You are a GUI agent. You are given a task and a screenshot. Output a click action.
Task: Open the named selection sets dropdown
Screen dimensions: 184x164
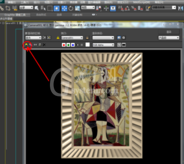(x=164, y=7)
